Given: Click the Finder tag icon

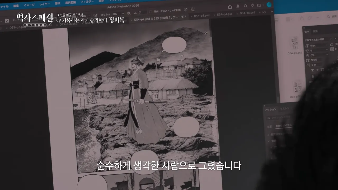Looking at the screenshot, I should (x=309, y=18).
